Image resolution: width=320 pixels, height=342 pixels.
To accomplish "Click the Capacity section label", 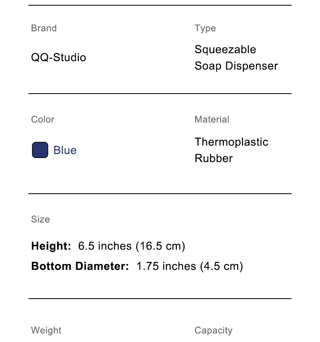I will tap(213, 330).
